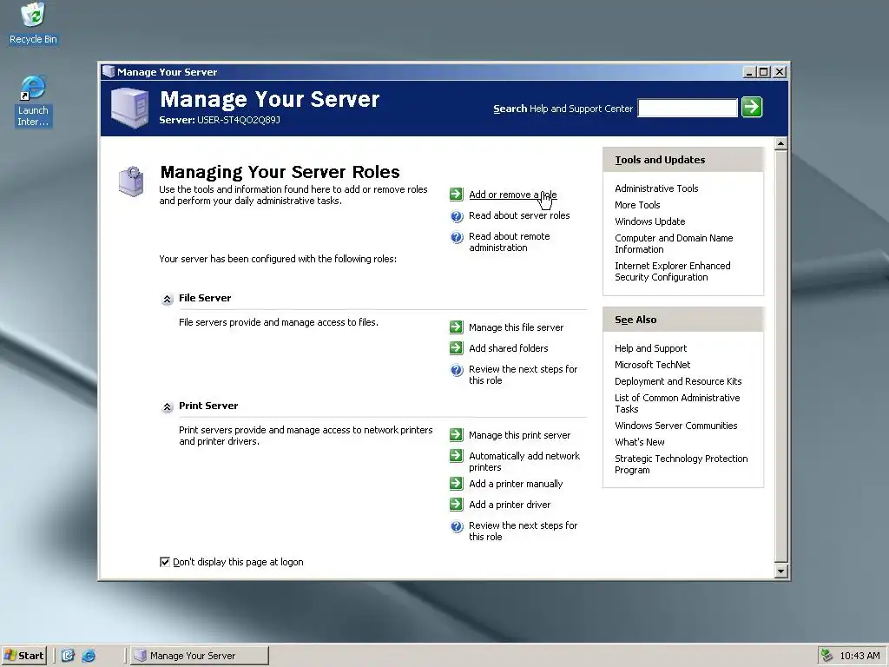Screen dimensions: 889x667
Task: Open File Server Review the next steps link
Action: 523,375
